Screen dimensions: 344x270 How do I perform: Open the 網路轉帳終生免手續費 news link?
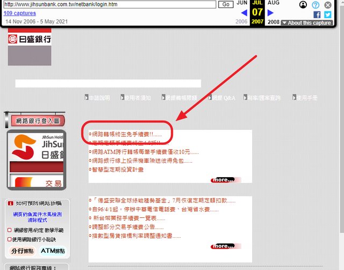pyautogui.click(x=126, y=134)
